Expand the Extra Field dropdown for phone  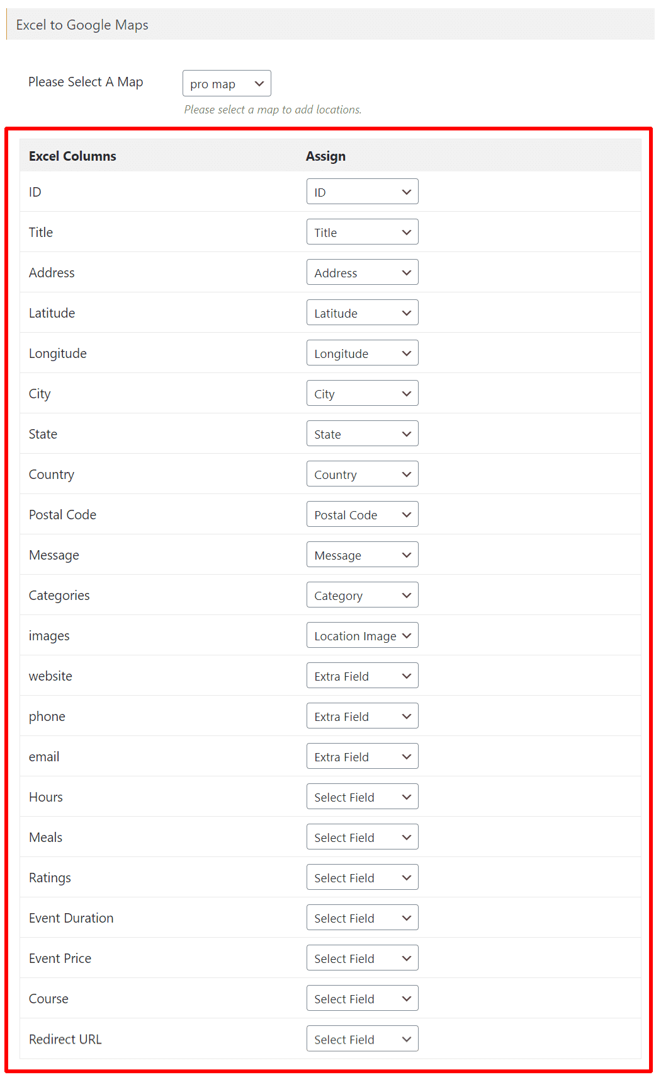coord(362,715)
